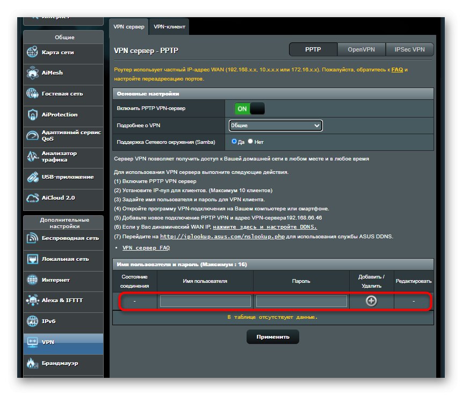Click the Применить button
The height and width of the screenshot is (395, 462).
[273, 337]
